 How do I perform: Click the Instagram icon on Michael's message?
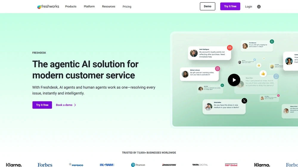218,69
